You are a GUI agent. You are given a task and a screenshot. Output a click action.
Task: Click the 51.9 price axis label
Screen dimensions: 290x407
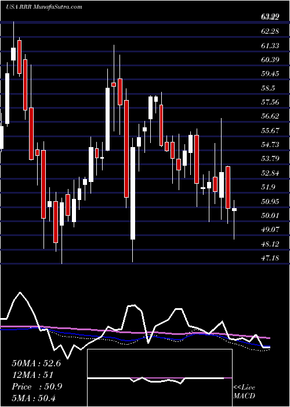(268, 187)
